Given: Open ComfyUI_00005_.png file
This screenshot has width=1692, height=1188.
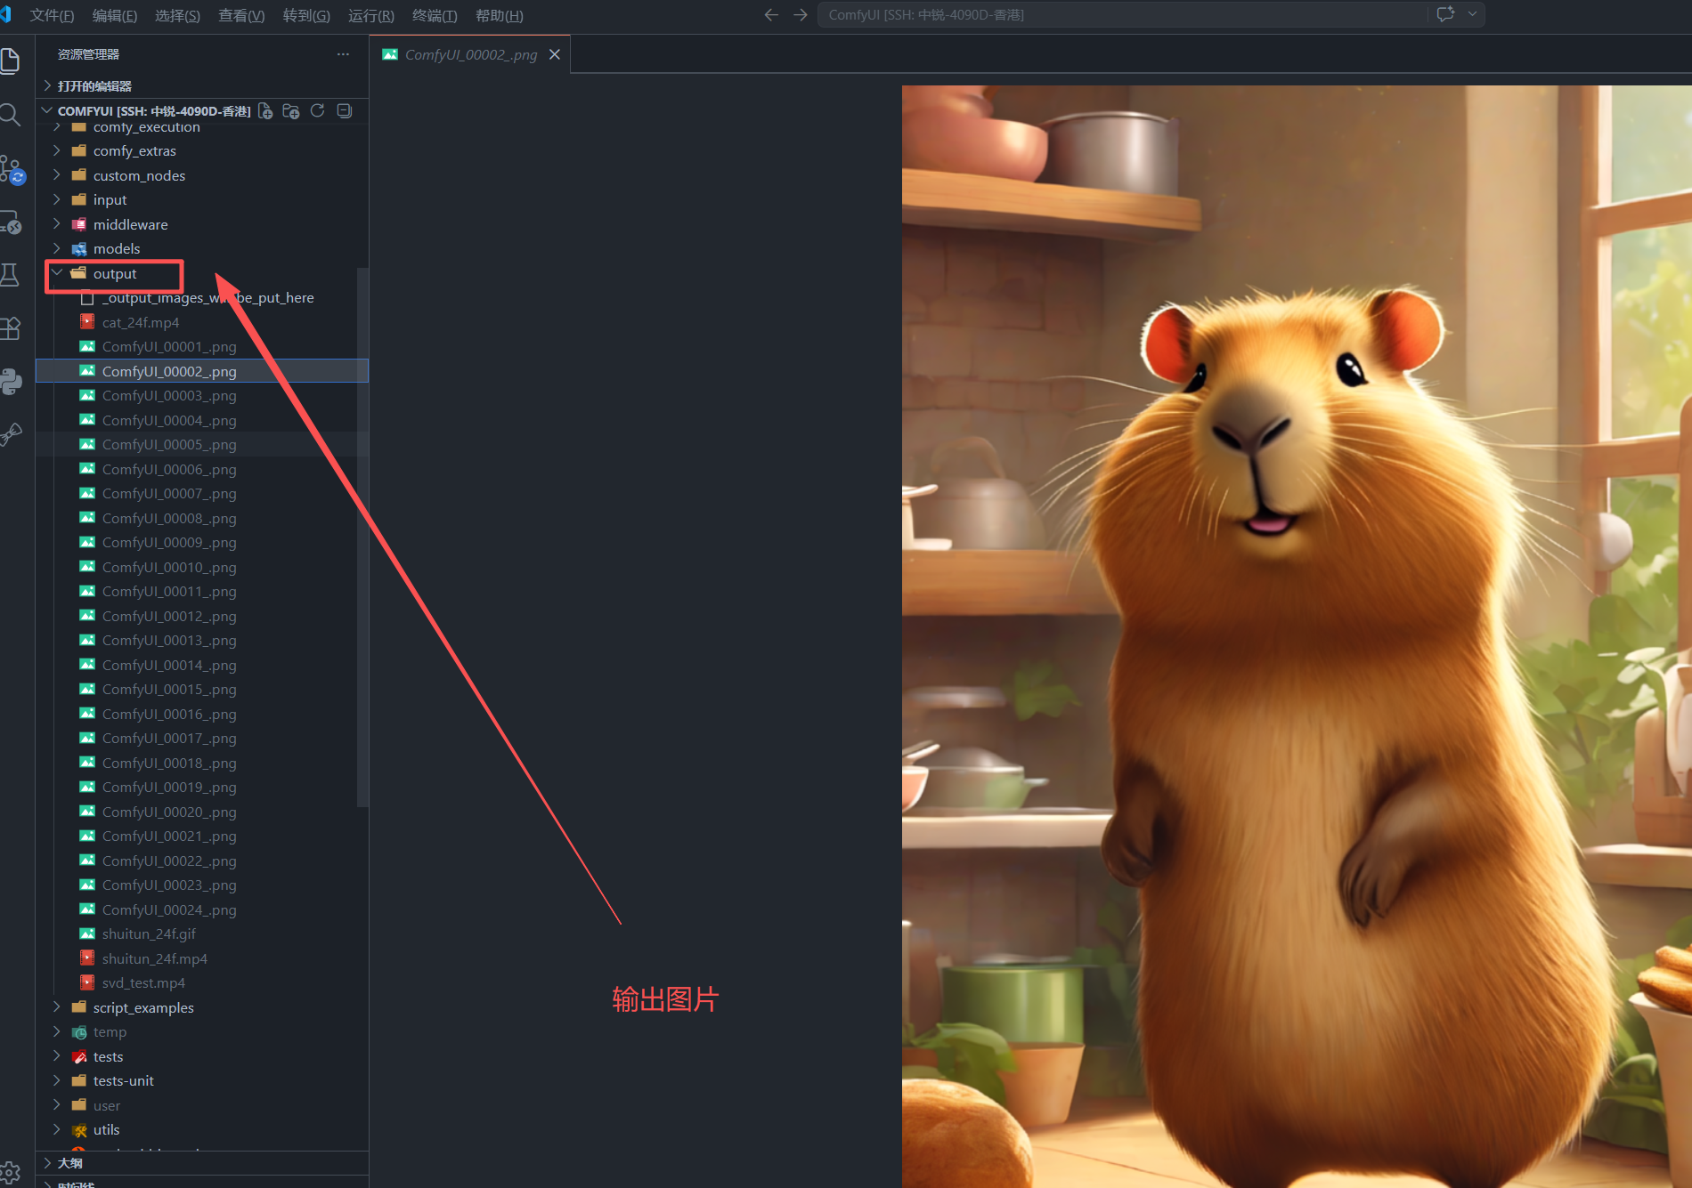Looking at the screenshot, I should [x=202, y=445].
